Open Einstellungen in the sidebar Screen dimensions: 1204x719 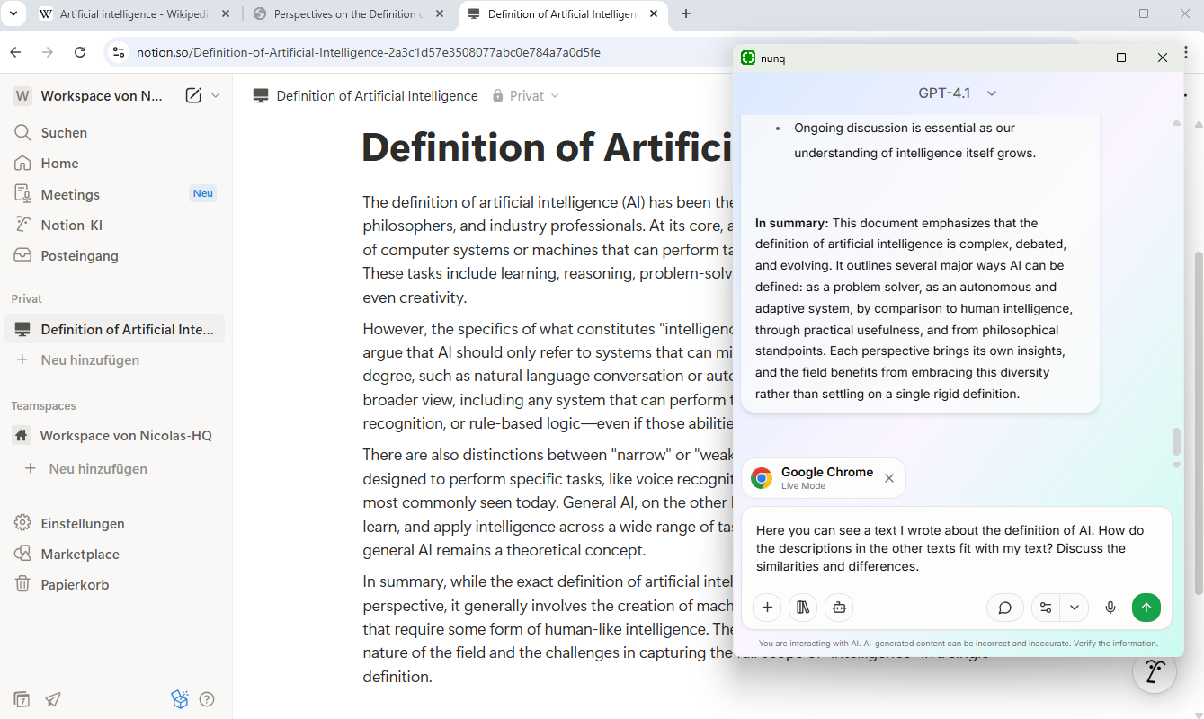click(x=83, y=523)
